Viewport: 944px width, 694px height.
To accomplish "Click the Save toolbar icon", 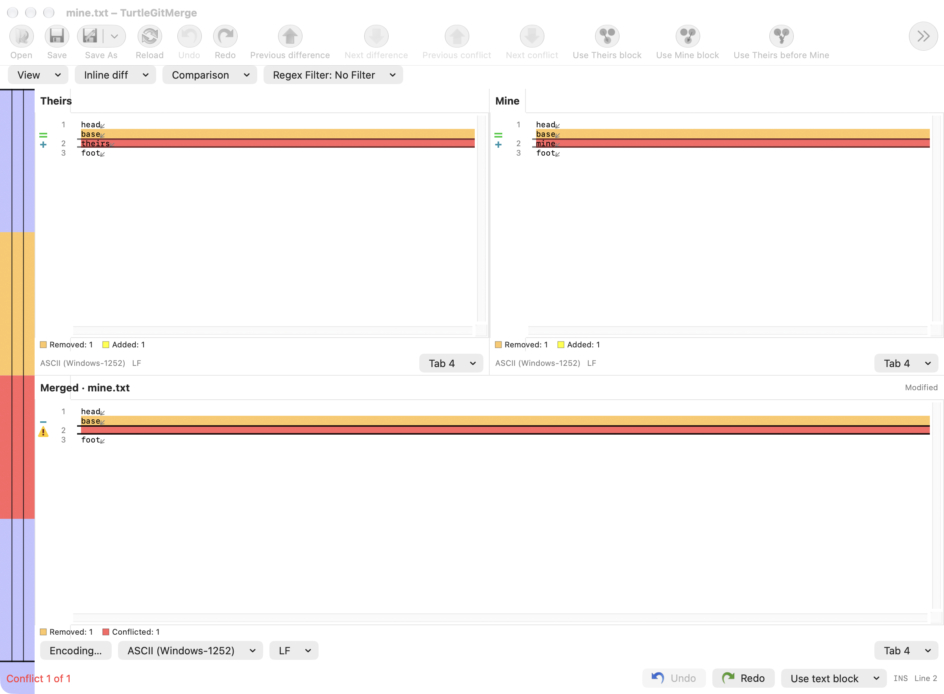I will [57, 37].
